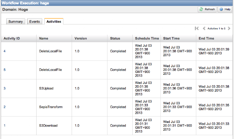Switch to the Summary tab
This screenshot has width=234, height=139.
[x=16, y=22]
